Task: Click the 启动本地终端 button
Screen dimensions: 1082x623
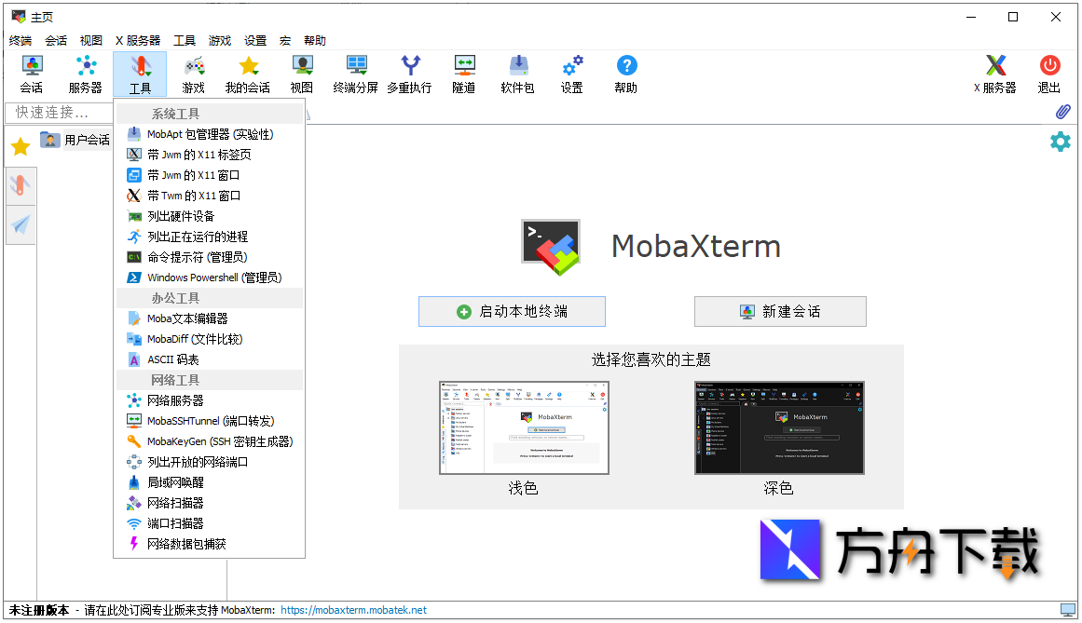Action: pos(512,311)
